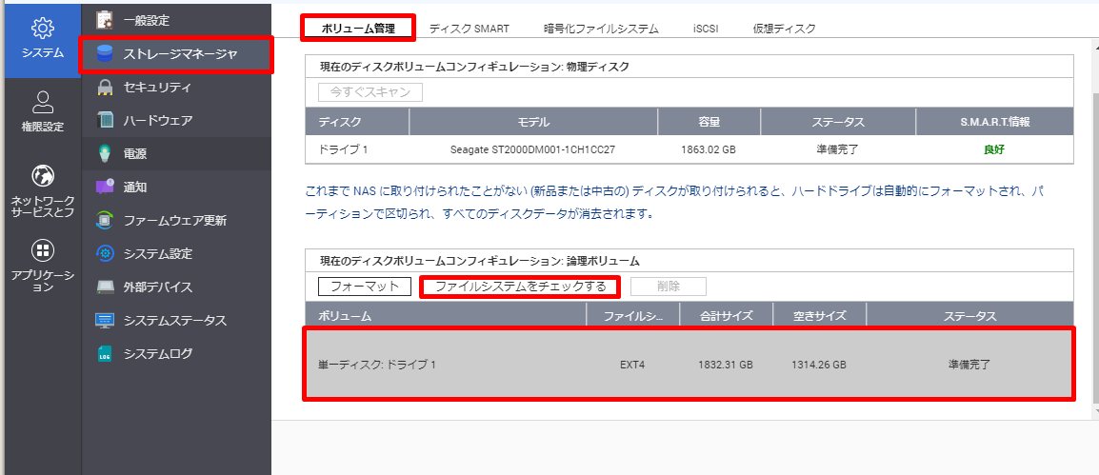Click the green 良好 S.M.A.R.T. status
The width and height of the screenshot is (1099, 475).
click(x=994, y=149)
